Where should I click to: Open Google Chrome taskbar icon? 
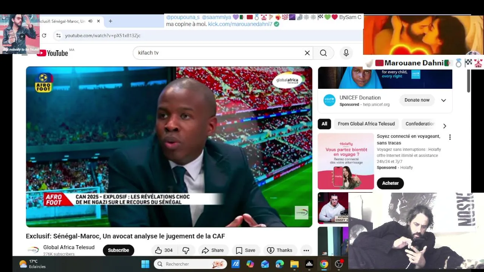pyautogui.click(x=324, y=264)
